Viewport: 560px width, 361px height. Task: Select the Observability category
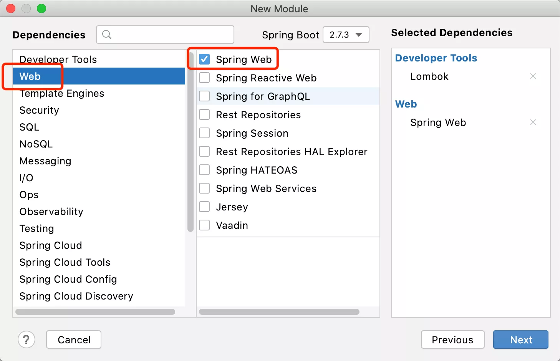pos(99,212)
